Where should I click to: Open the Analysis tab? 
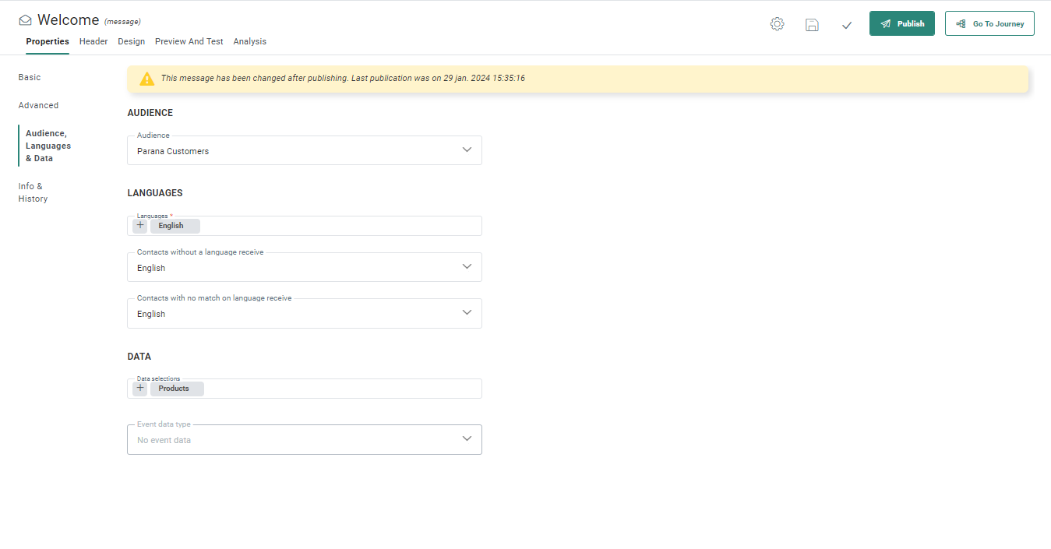(x=250, y=41)
